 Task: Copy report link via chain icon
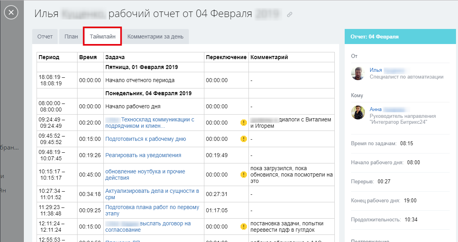pos(290,15)
